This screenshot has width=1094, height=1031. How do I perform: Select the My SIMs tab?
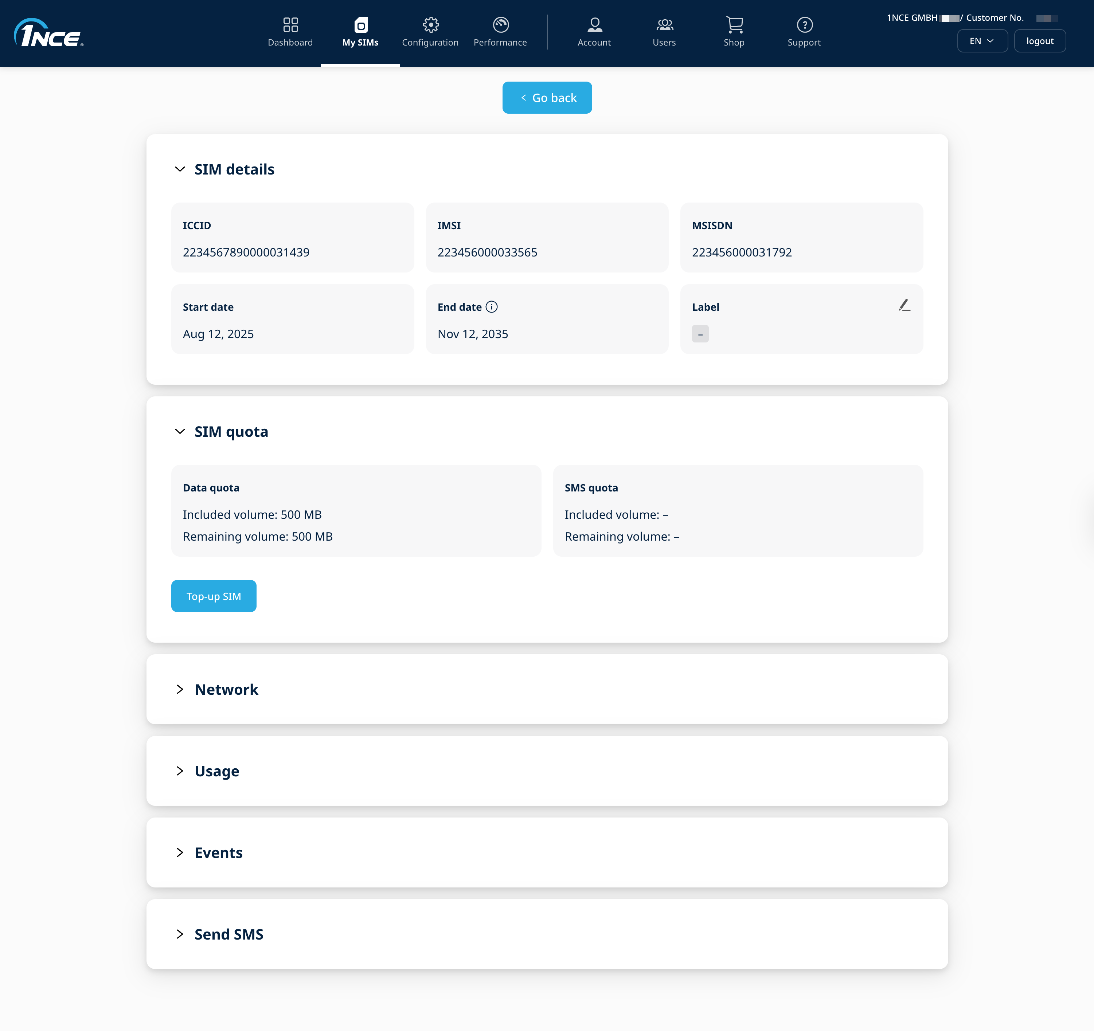pyautogui.click(x=360, y=32)
